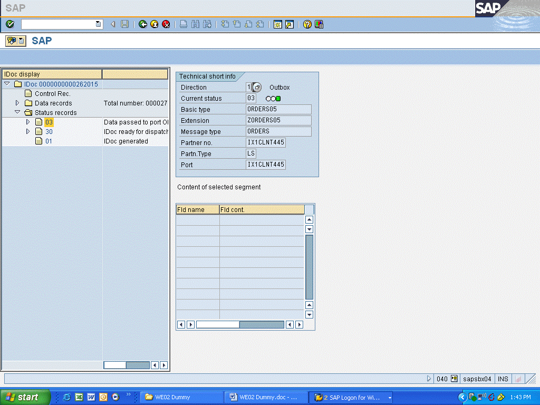The height and width of the screenshot is (405, 540).
Task: Expand status record 30 node
Action: tap(28, 131)
